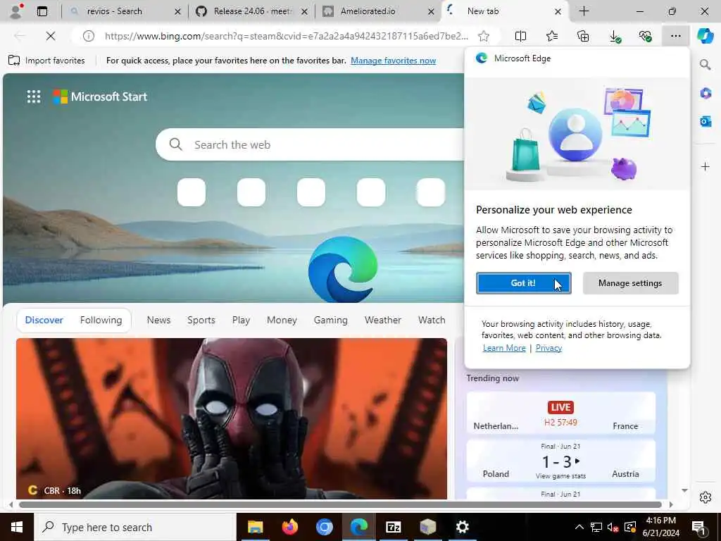Open Browser essentials heart icon
The height and width of the screenshot is (541, 721).
coord(646,36)
